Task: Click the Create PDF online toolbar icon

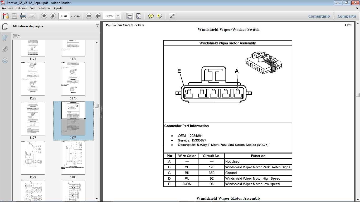Action: tap(6, 16)
